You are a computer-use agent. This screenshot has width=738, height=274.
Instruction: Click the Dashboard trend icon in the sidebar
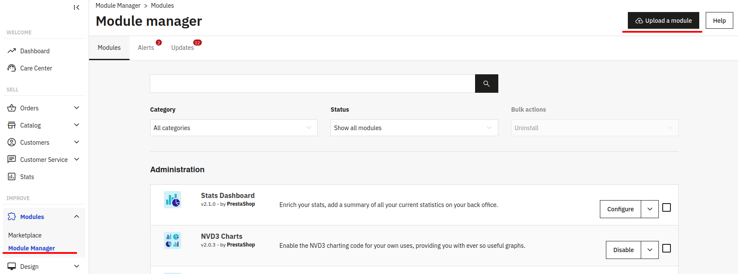coord(12,51)
